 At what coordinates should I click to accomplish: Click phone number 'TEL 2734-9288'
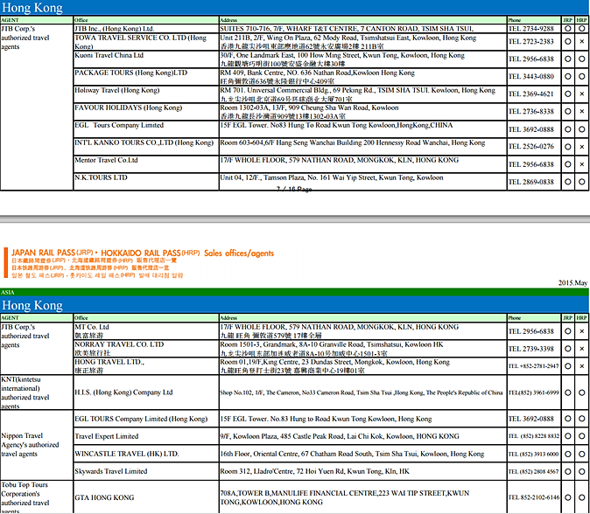tap(531, 29)
